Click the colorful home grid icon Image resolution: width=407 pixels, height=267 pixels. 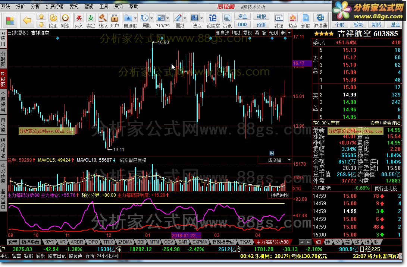10,20
